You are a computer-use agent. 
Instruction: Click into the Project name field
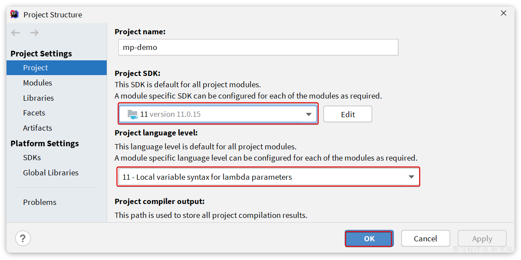(258, 47)
